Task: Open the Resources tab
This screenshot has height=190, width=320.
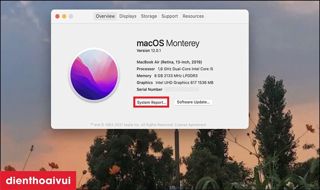Action: point(193,16)
